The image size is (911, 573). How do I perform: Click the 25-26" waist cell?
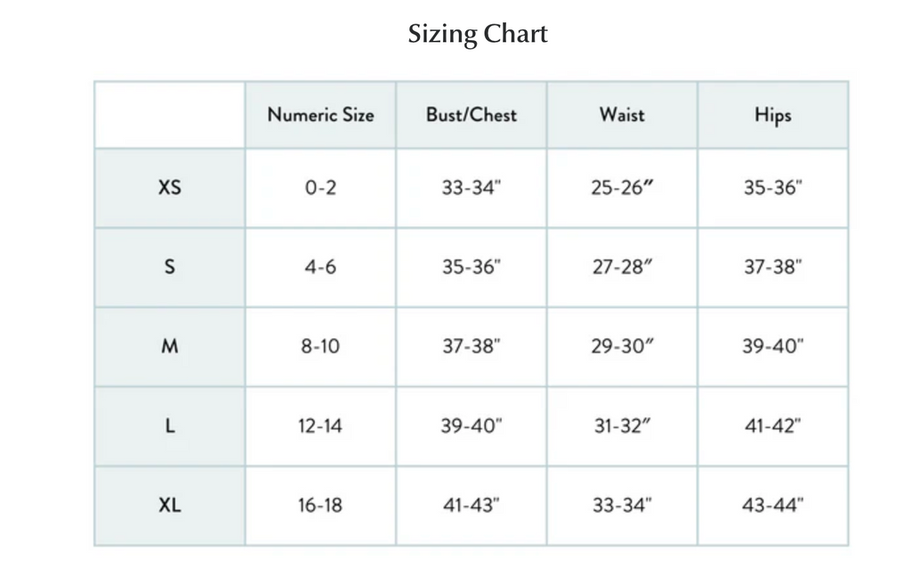622,188
